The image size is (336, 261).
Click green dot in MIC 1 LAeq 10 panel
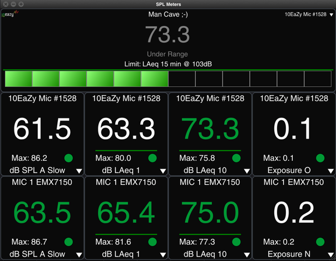click(x=236, y=242)
